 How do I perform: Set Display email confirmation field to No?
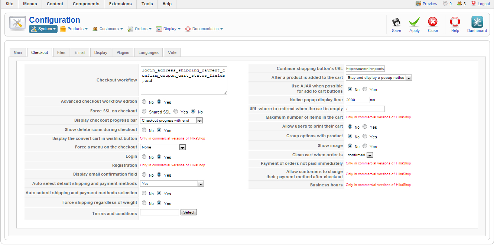tap(144, 174)
